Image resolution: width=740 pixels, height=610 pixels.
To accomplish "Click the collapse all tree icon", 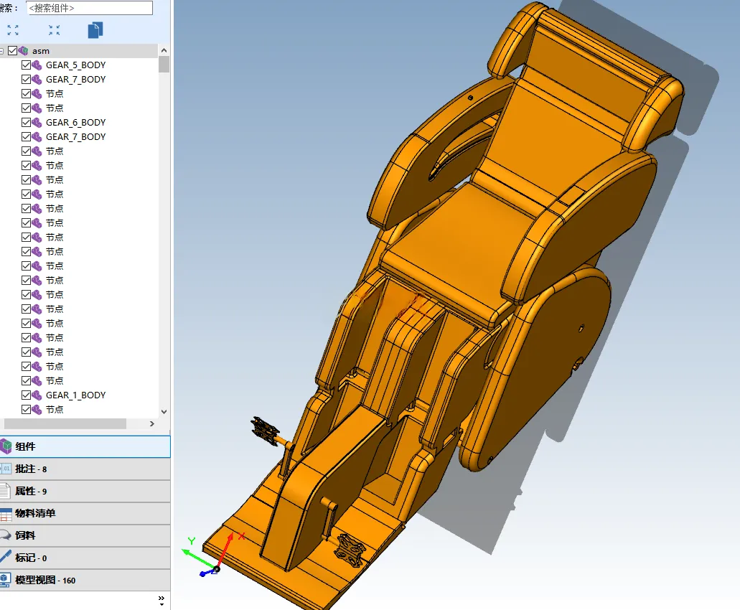I will 55,30.
